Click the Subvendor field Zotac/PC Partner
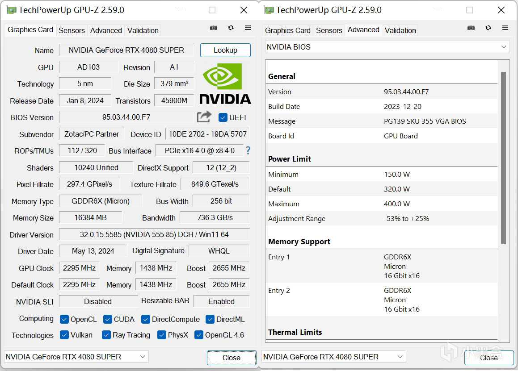 pos(92,134)
